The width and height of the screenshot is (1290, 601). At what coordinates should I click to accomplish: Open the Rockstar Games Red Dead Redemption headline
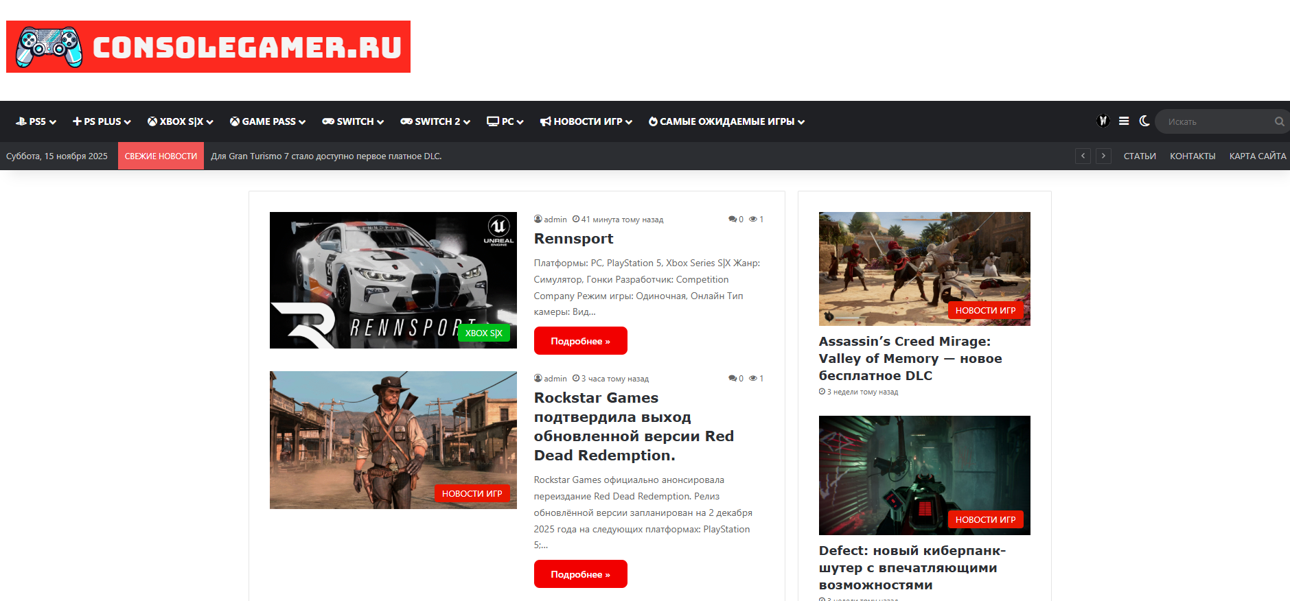[634, 426]
